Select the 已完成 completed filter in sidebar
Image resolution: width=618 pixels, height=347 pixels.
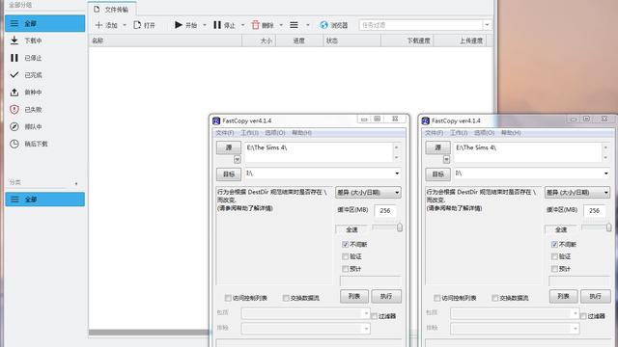[45, 75]
